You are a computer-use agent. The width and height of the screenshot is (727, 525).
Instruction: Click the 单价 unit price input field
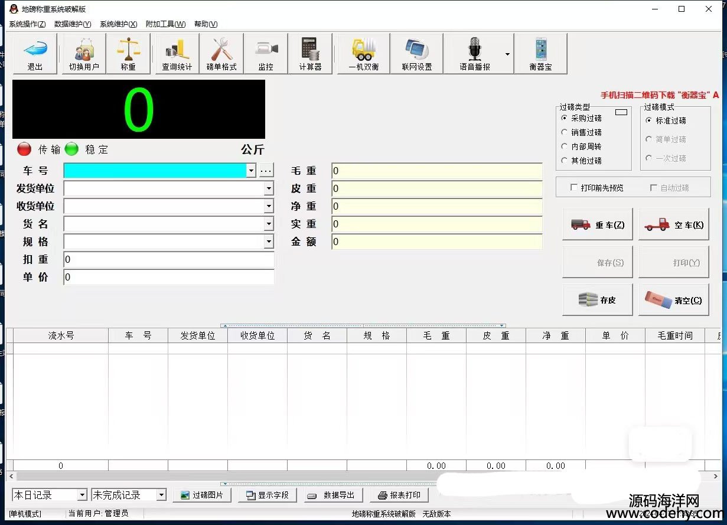pyautogui.click(x=168, y=277)
